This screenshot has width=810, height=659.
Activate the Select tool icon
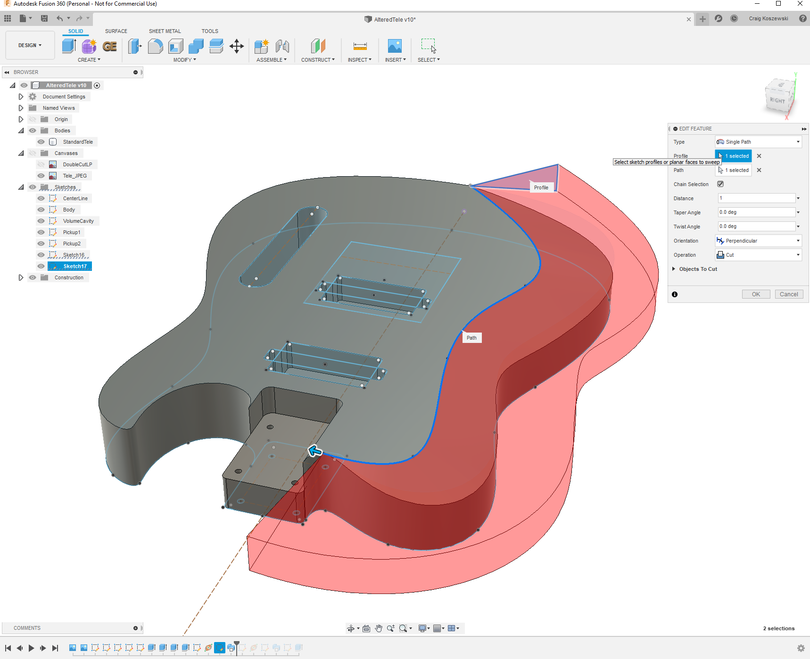429,46
